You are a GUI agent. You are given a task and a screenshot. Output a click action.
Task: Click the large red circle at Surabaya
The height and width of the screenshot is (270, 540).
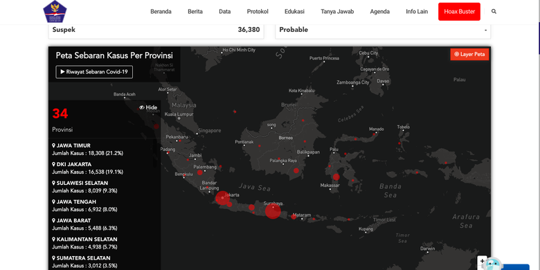(x=273, y=210)
